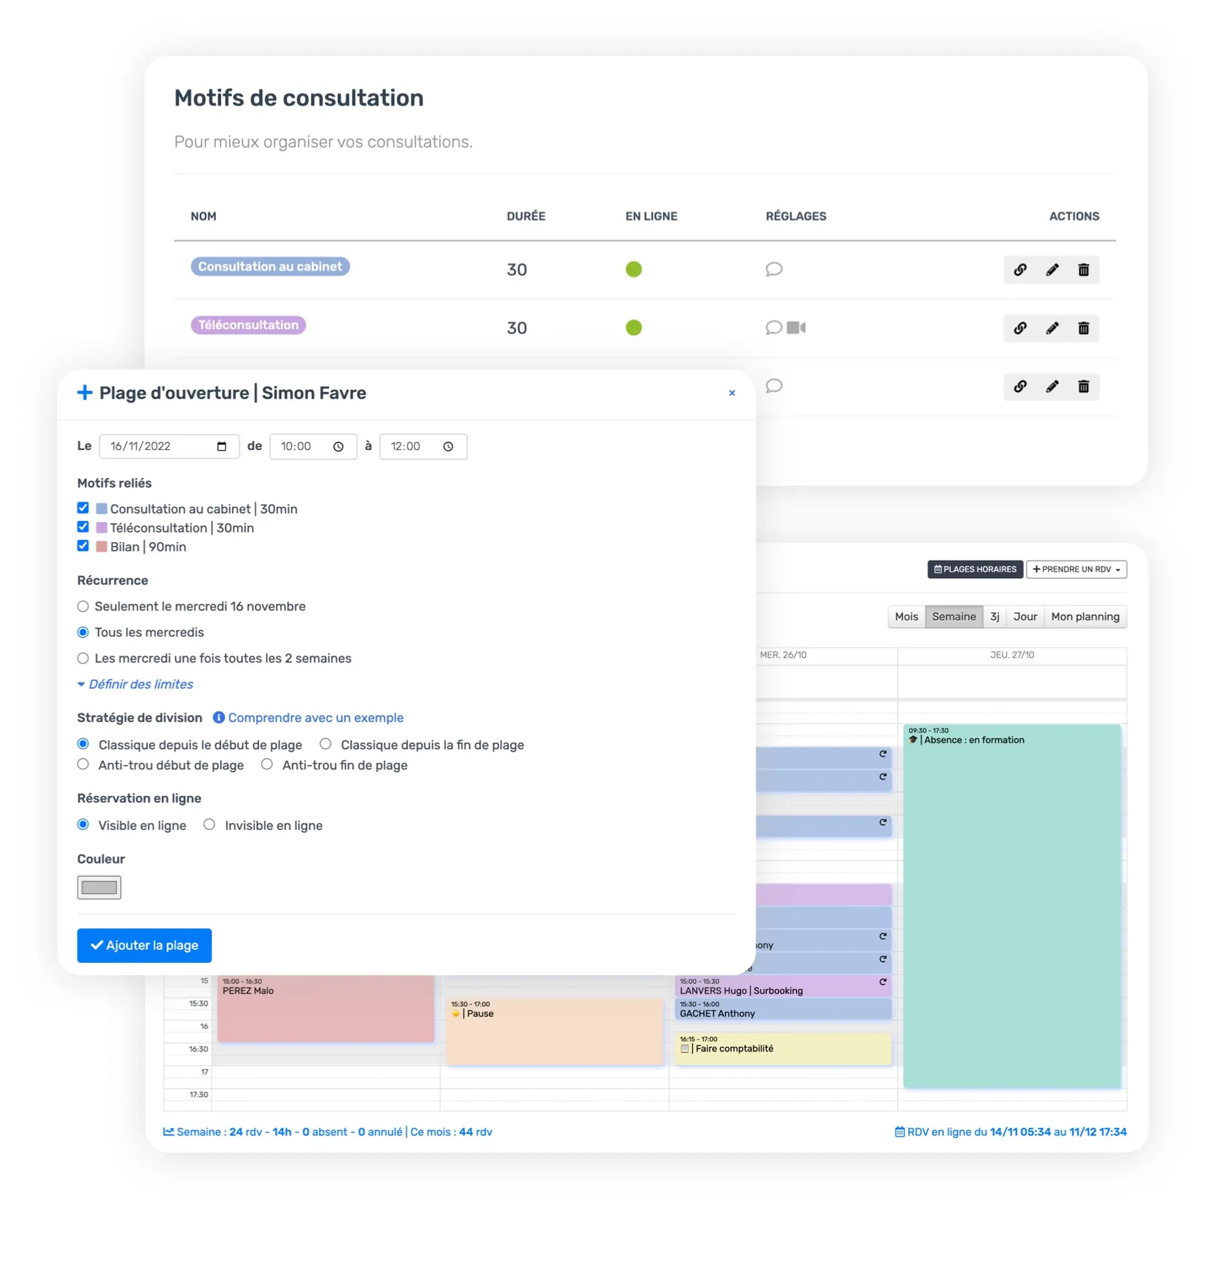Open Plages horaires button
Image resolution: width=1205 pixels, height=1274 pixels.
pos(974,569)
